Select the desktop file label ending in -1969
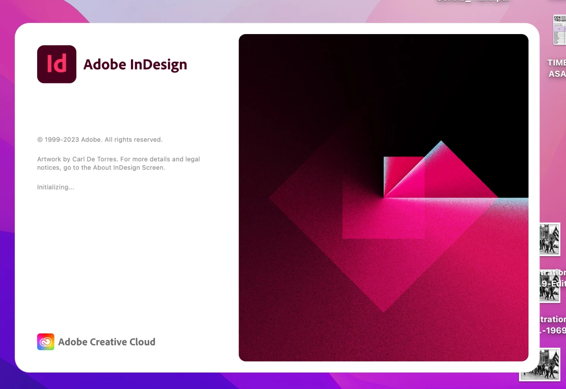The image size is (566, 389). (x=553, y=325)
